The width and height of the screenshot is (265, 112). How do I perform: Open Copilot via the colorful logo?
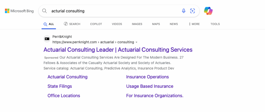click(208, 11)
